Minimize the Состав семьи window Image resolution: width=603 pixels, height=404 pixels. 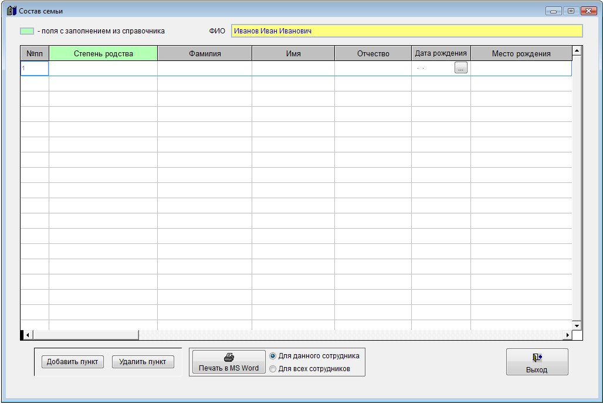[x=553, y=11]
